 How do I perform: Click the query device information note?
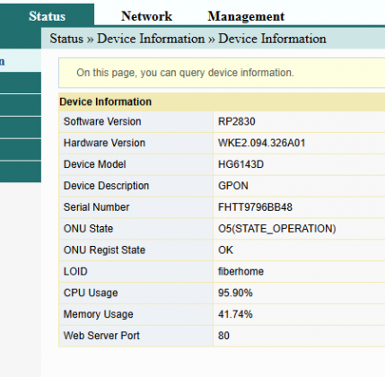coord(185,73)
